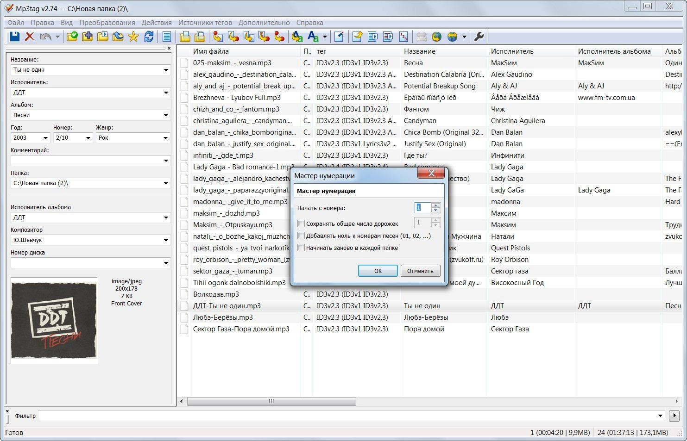Click inside the Фильтр text field
This screenshot has width=687, height=441.
tap(347, 416)
